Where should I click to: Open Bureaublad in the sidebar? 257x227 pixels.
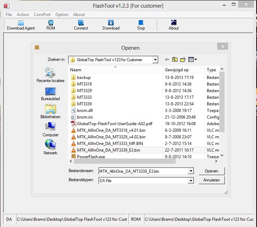[51, 94]
